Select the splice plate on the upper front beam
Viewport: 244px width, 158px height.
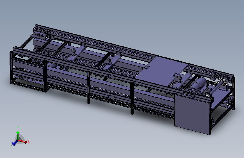[x=111, y=77]
